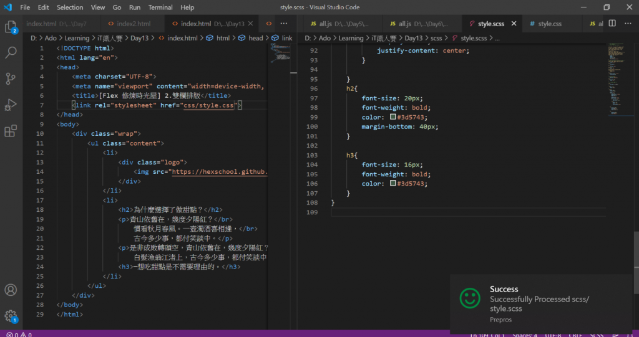Open the Selection menu

click(x=70, y=7)
